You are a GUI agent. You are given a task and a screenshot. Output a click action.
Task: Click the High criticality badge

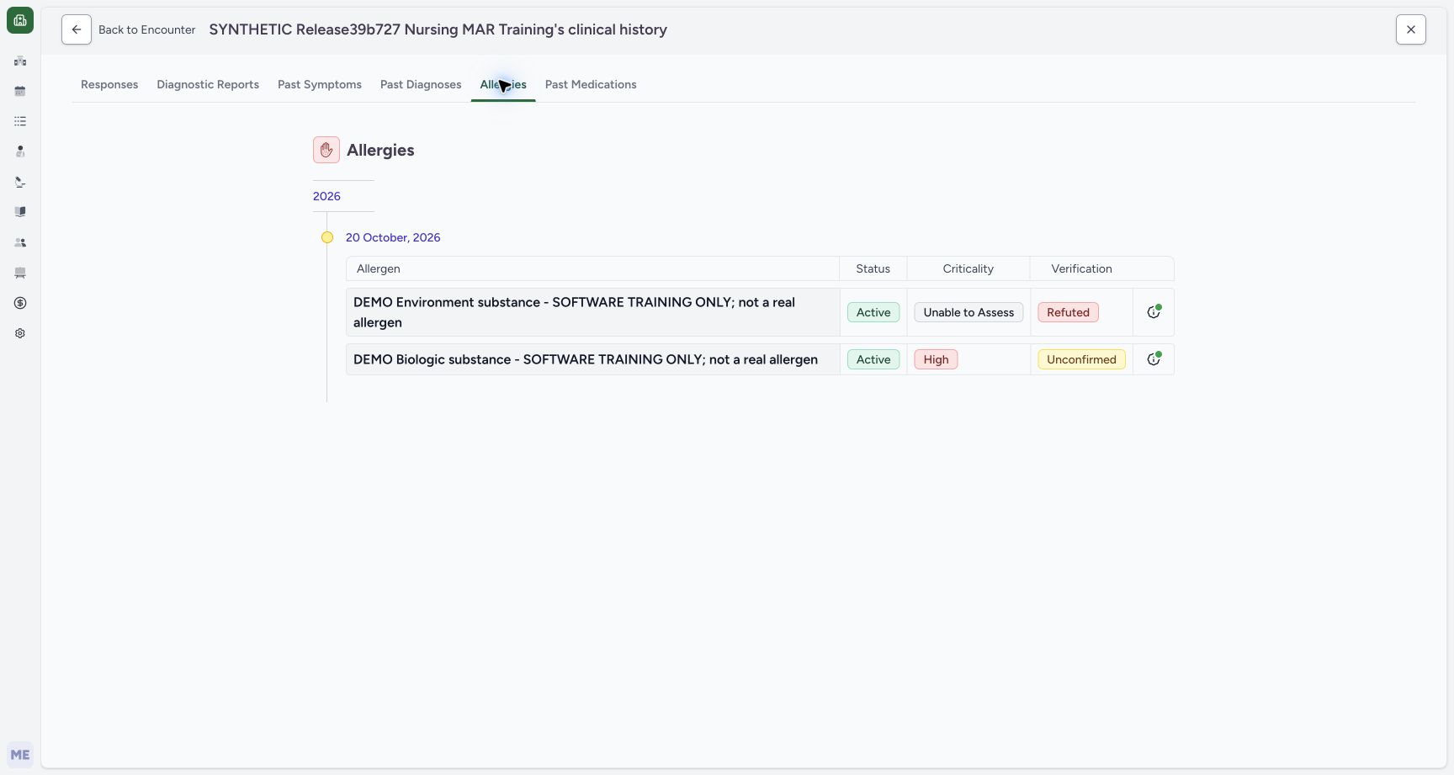pos(936,359)
